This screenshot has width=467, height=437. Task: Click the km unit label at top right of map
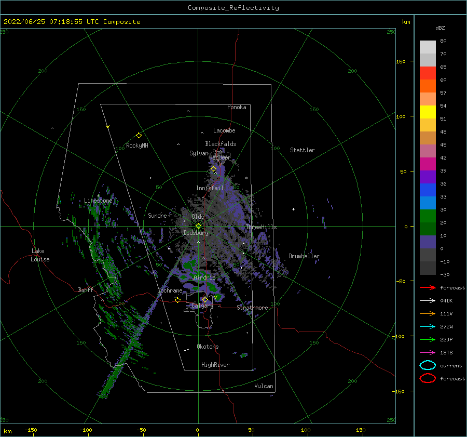pos(406,22)
